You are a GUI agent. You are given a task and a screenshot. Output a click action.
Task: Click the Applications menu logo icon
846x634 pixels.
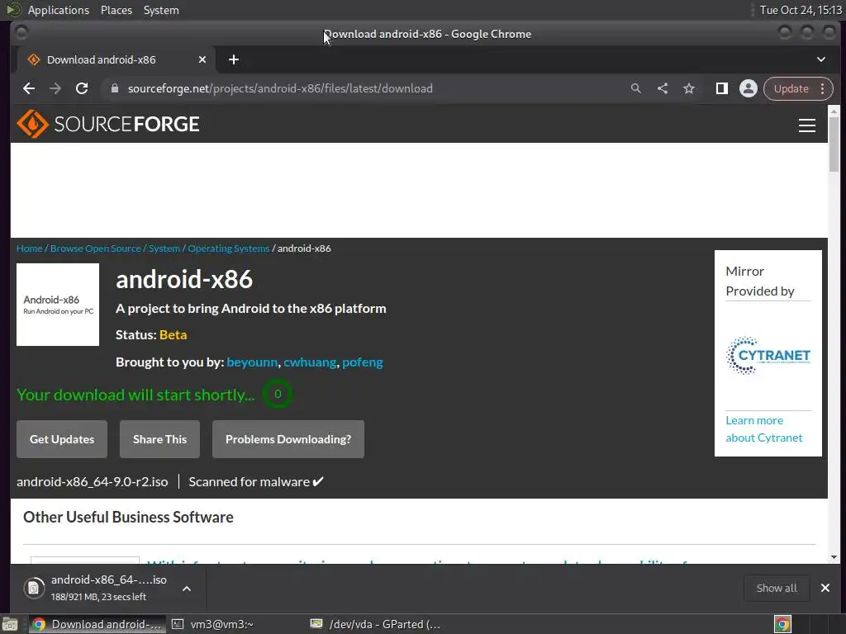click(x=13, y=10)
